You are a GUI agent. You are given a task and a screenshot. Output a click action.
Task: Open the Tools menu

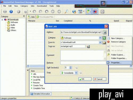click(x=52, y=6)
